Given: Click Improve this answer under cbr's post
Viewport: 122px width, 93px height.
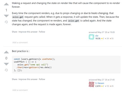Looking at the screenshot, I should [x=28, y=32].
